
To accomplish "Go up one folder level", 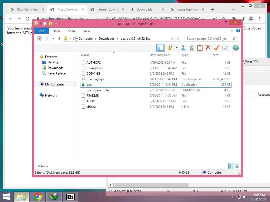I will (59, 39).
